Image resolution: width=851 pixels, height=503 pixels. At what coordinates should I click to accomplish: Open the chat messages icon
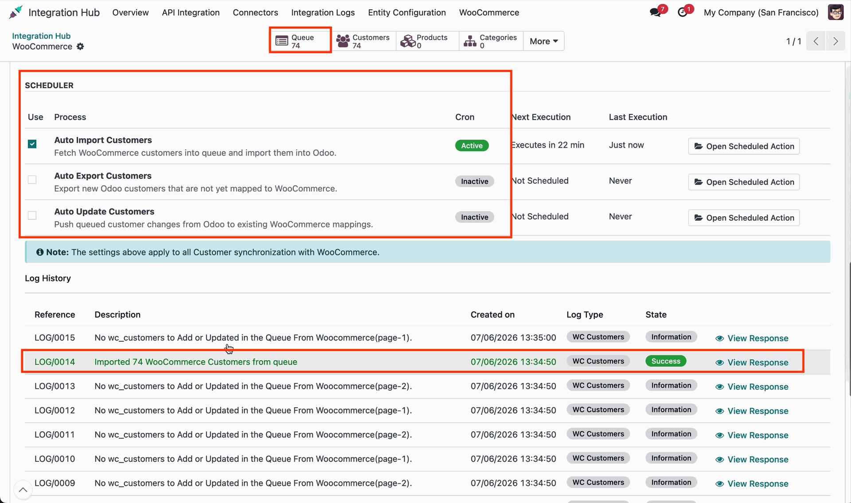click(x=655, y=12)
